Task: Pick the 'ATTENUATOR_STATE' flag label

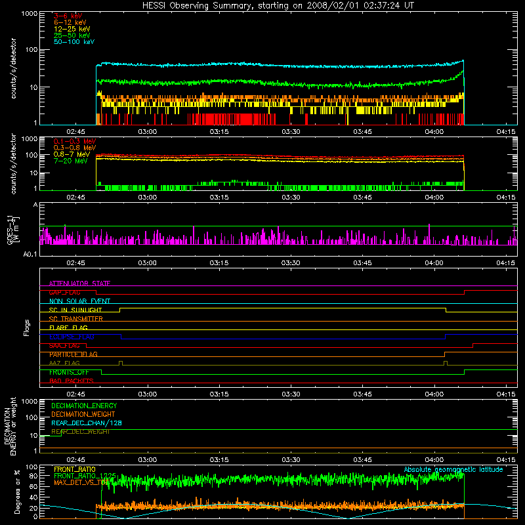Action: [79, 283]
